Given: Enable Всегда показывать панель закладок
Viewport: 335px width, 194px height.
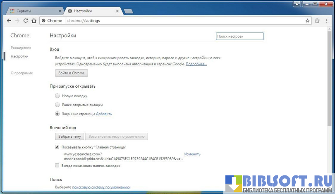Looking at the screenshot, I should (57, 165).
